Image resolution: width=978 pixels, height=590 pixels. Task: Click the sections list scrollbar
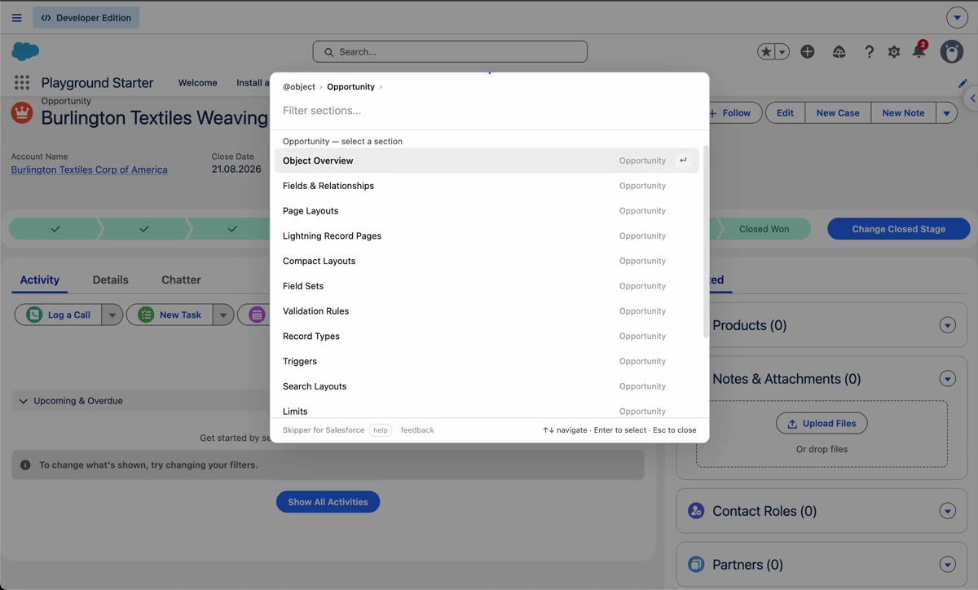click(706, 242)
